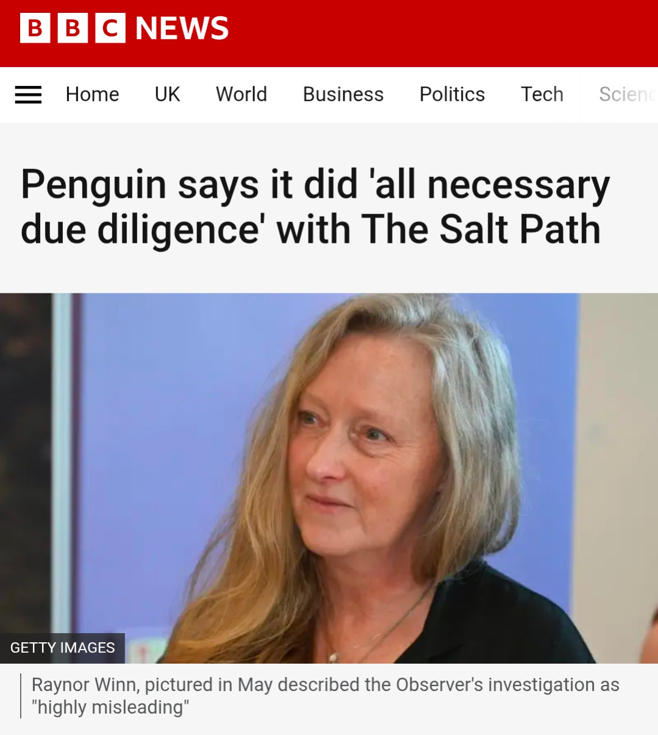This screenshot has height=735, width=658.
Task: Navigate to the Politics section
Action: 452,95
